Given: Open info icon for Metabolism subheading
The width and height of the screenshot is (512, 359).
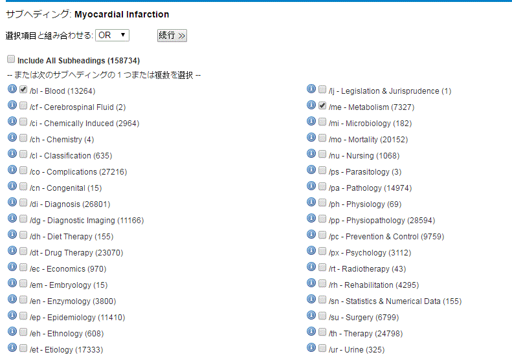Looking at the screenshot, I should (x=311, y=105).
